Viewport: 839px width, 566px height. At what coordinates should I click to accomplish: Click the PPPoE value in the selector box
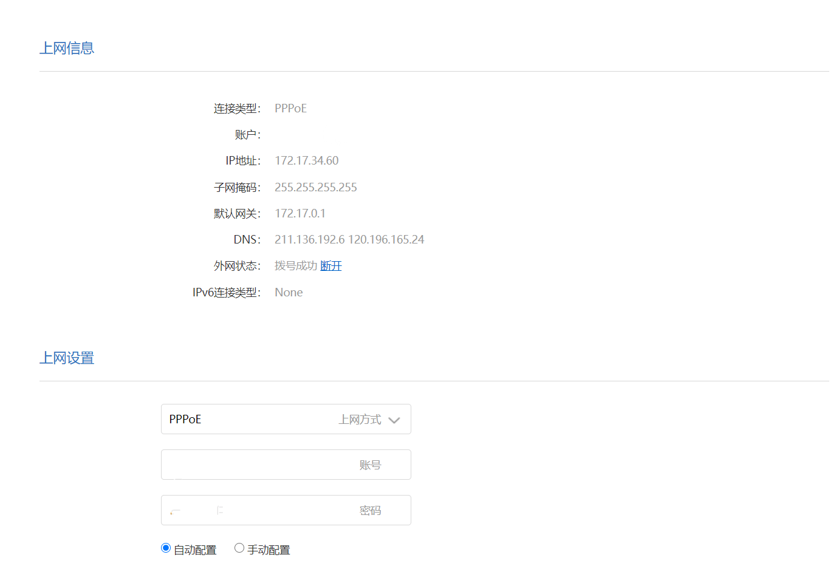click(184, 419)
